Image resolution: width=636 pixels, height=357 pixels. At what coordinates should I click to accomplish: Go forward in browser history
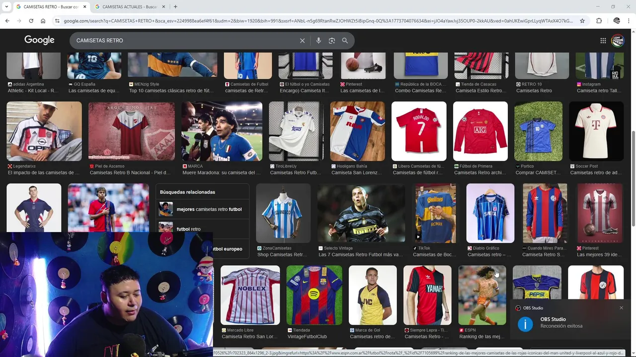click(19, 21)
